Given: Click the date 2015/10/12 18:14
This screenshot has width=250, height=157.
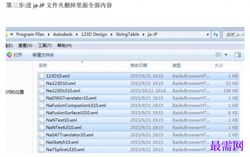Looking at the screenshot, I should point(148,91).
